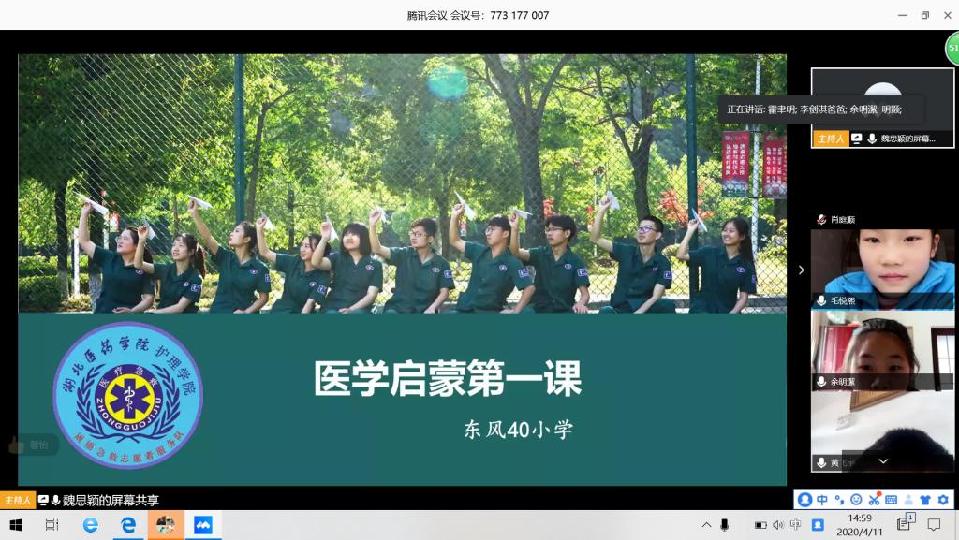This screenshot has height=540, width=959.
Task: Click the Windows Start button
Action: tap(16, 525)
